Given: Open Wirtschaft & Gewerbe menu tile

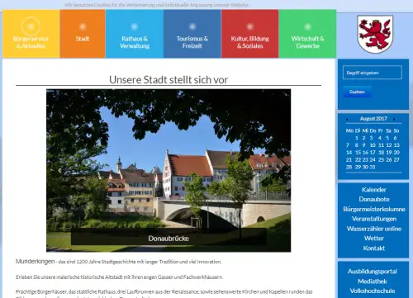Looking at the screenshot, I should 307,34.
